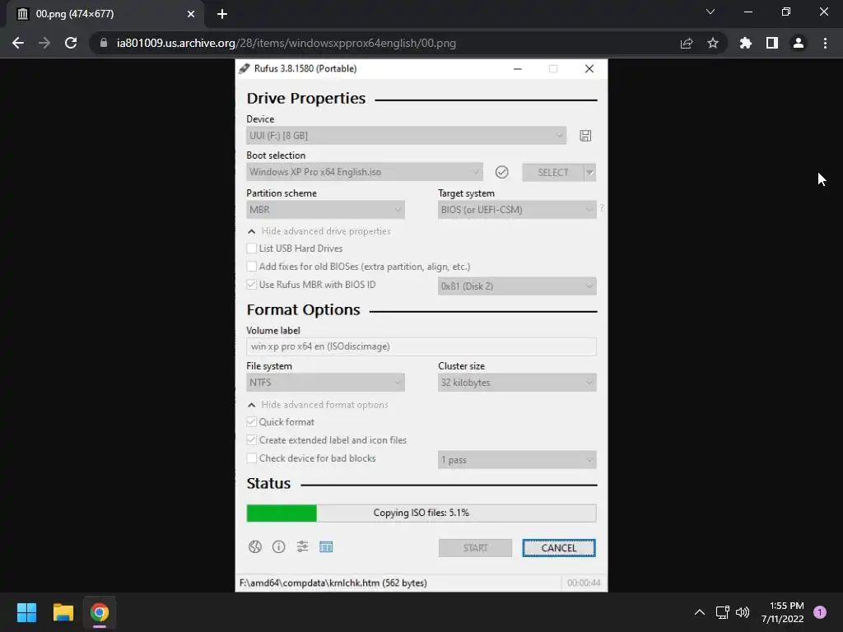Reload the page in Chrome
The height and width of the screenshot is (632, 843).
(71, 43)
